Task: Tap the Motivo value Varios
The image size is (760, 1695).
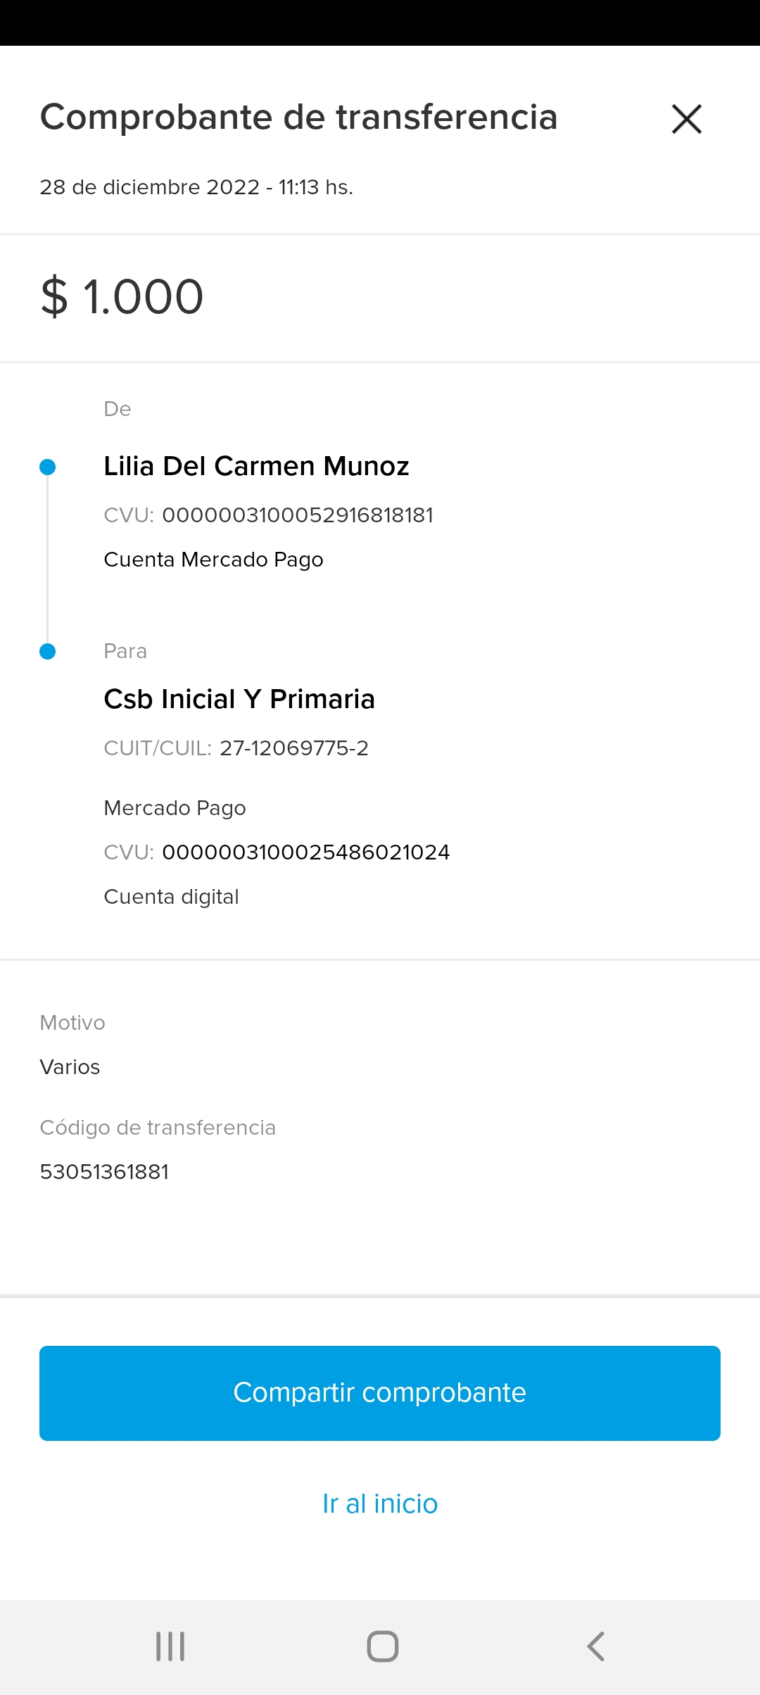Action: click(x=70, y=1067)
